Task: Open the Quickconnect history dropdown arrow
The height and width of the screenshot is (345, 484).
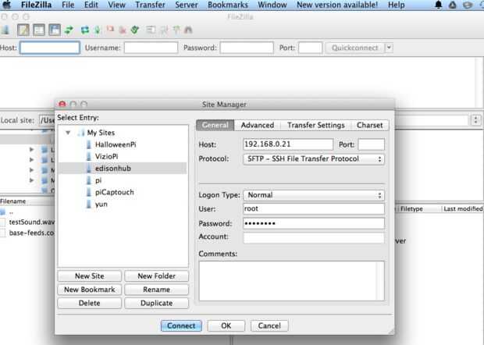Action: click(x=389, y=48)
